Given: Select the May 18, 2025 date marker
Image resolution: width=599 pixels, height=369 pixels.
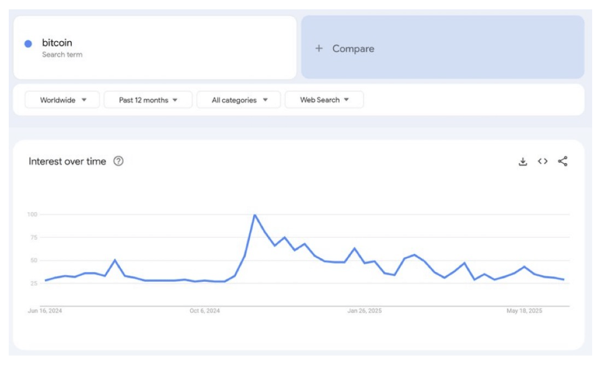Looking at the screenshot, I should coord(524,311).
